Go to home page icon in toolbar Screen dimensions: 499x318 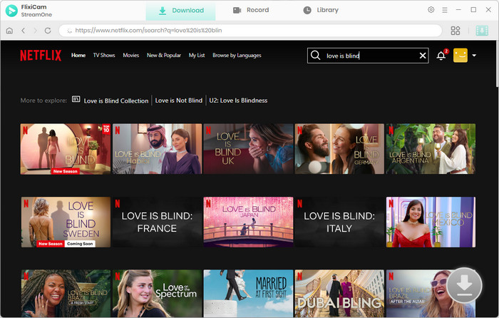9,31
